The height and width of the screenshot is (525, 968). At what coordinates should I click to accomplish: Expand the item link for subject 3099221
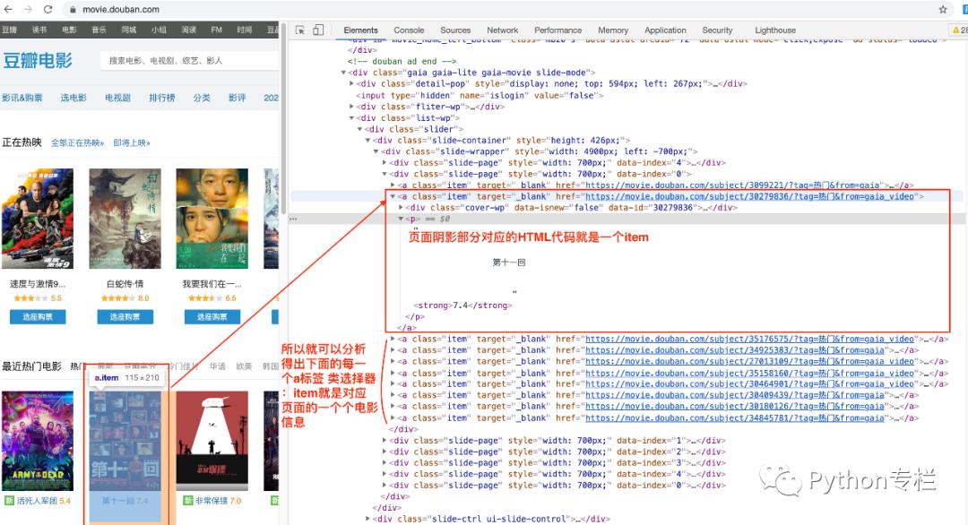click(393, 185)
